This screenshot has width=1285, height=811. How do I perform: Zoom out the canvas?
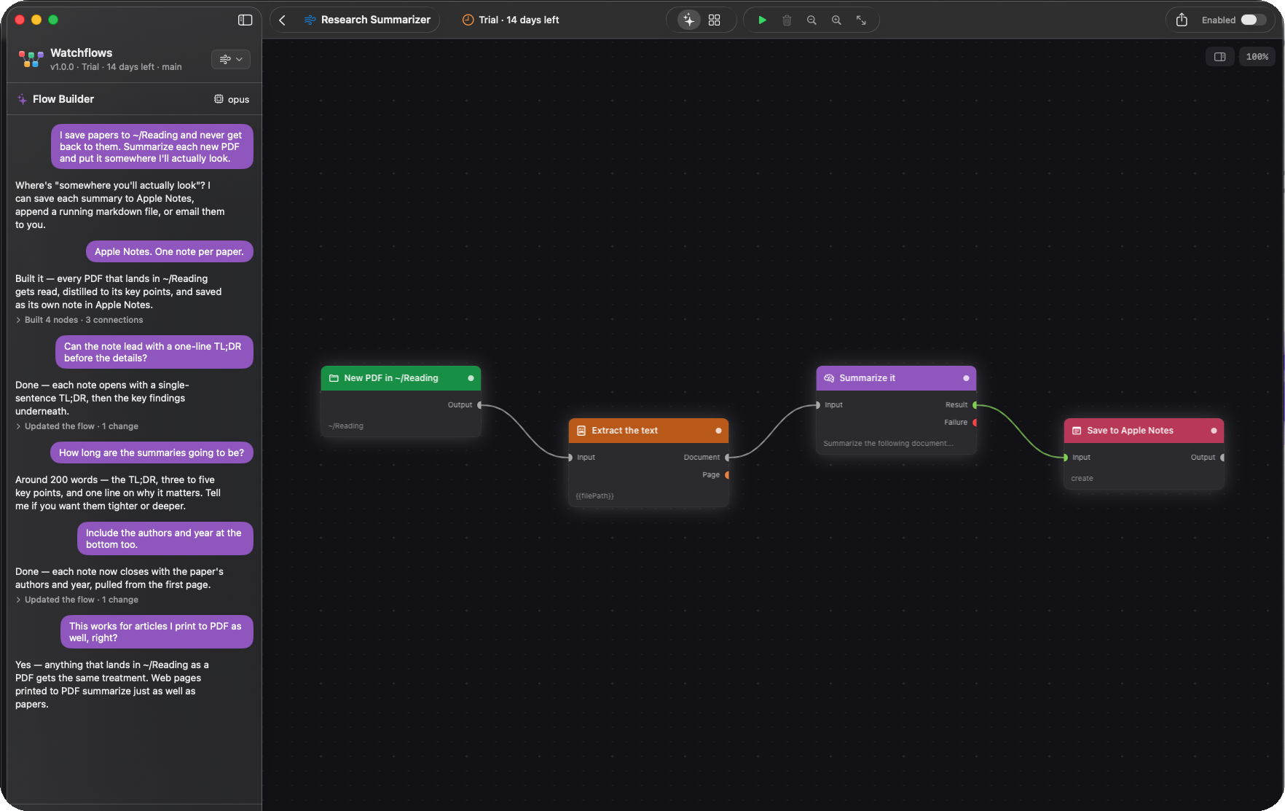point(812,20)
